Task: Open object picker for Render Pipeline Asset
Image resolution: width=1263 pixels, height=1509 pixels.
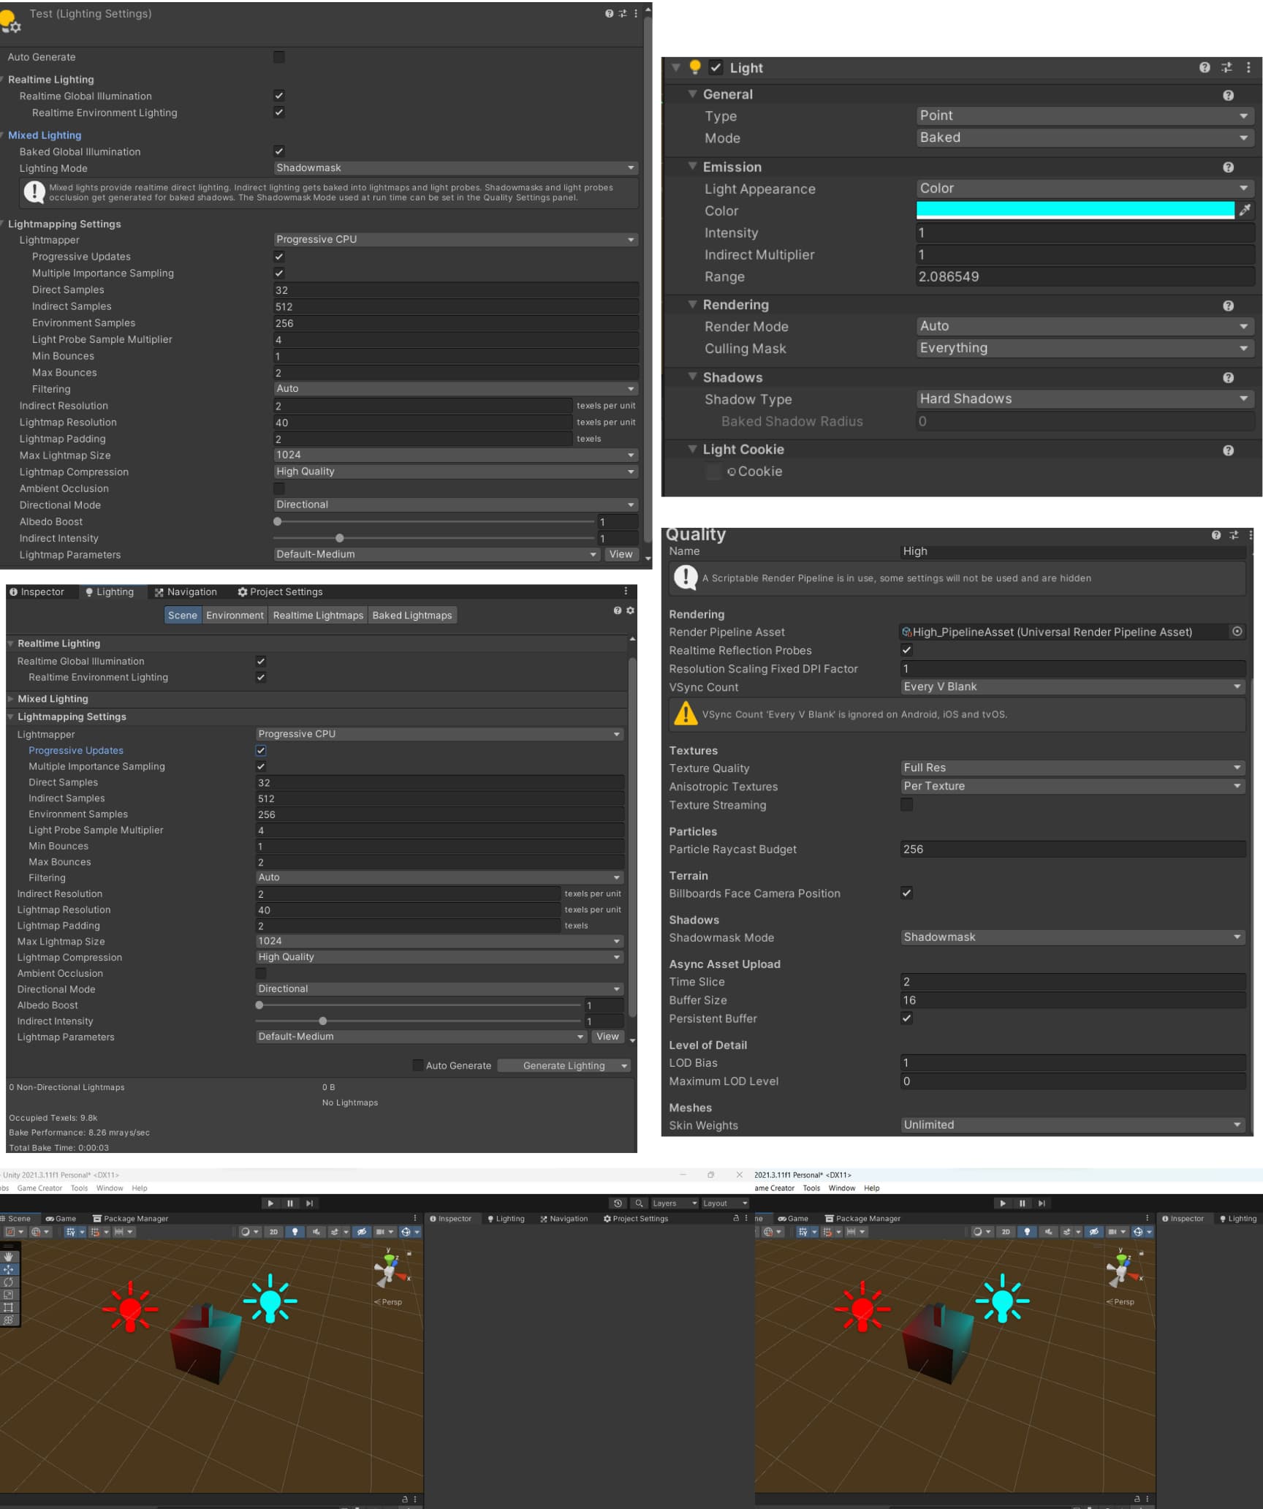Action: click(x=1237, y=631)
